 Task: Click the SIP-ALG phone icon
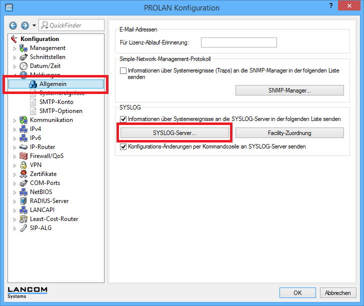[23, 228]
